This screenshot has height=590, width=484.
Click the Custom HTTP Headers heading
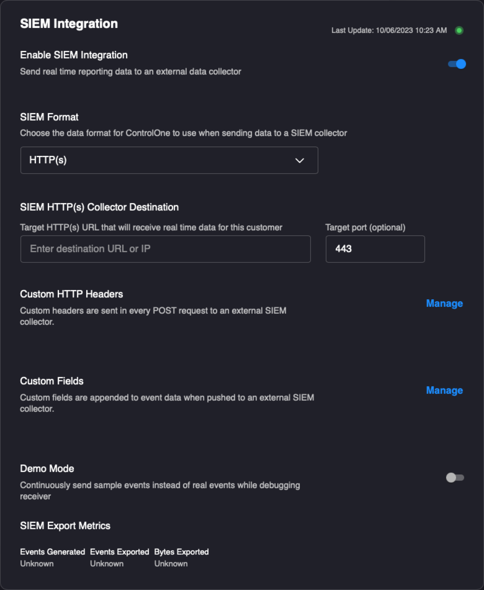(71, 294)
